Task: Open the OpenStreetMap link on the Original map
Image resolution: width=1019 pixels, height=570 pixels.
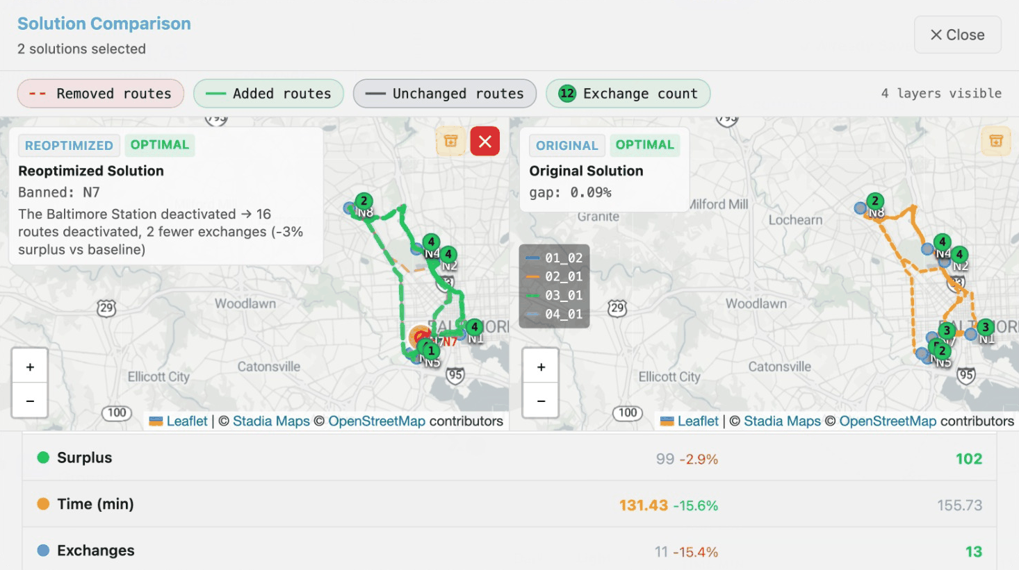Action: (x=888, y=421)
